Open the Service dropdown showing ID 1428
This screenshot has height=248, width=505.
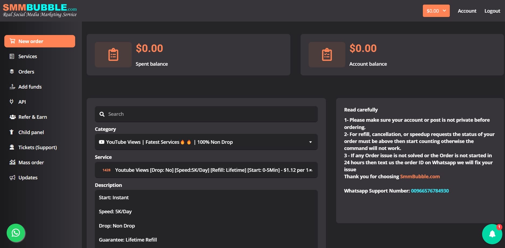pyautogui.click(x=206, y=170)
